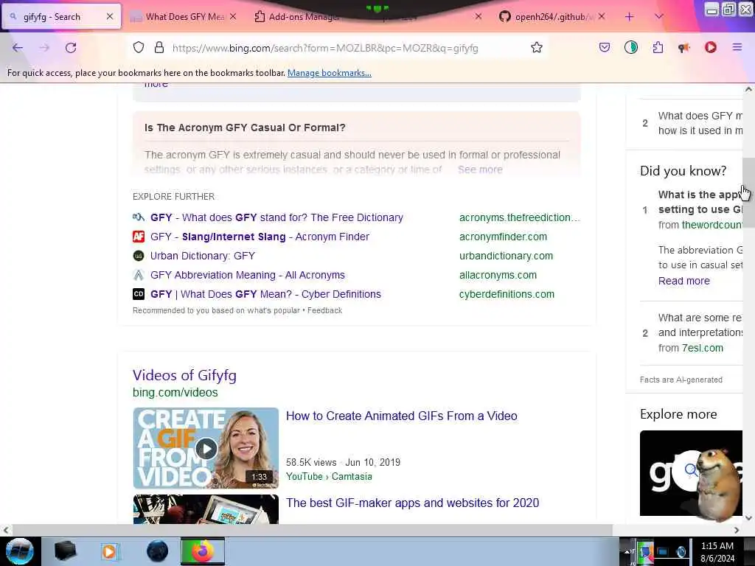This screenshot has height=566, width=755.
Task: Open How to Create Animated GIFs title
Action: point(402,416)
